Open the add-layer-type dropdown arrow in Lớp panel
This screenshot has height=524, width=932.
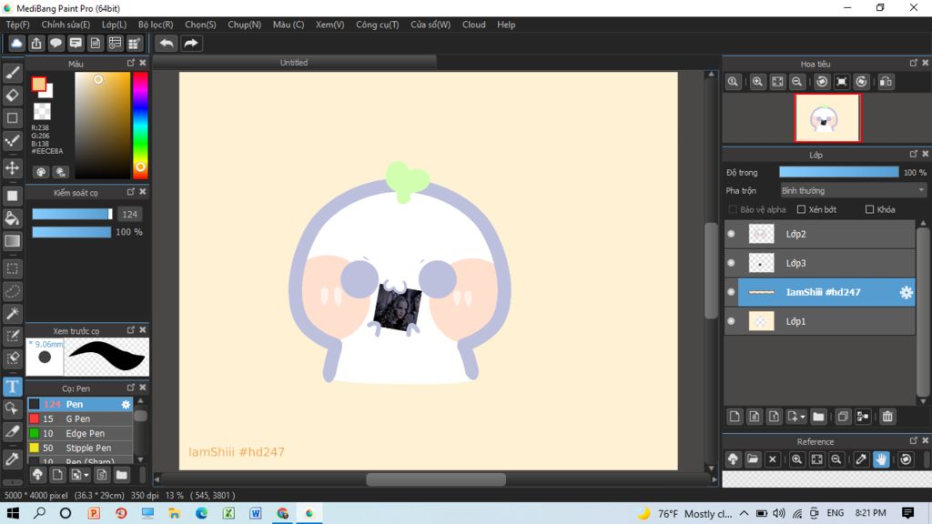coord(803,417)
